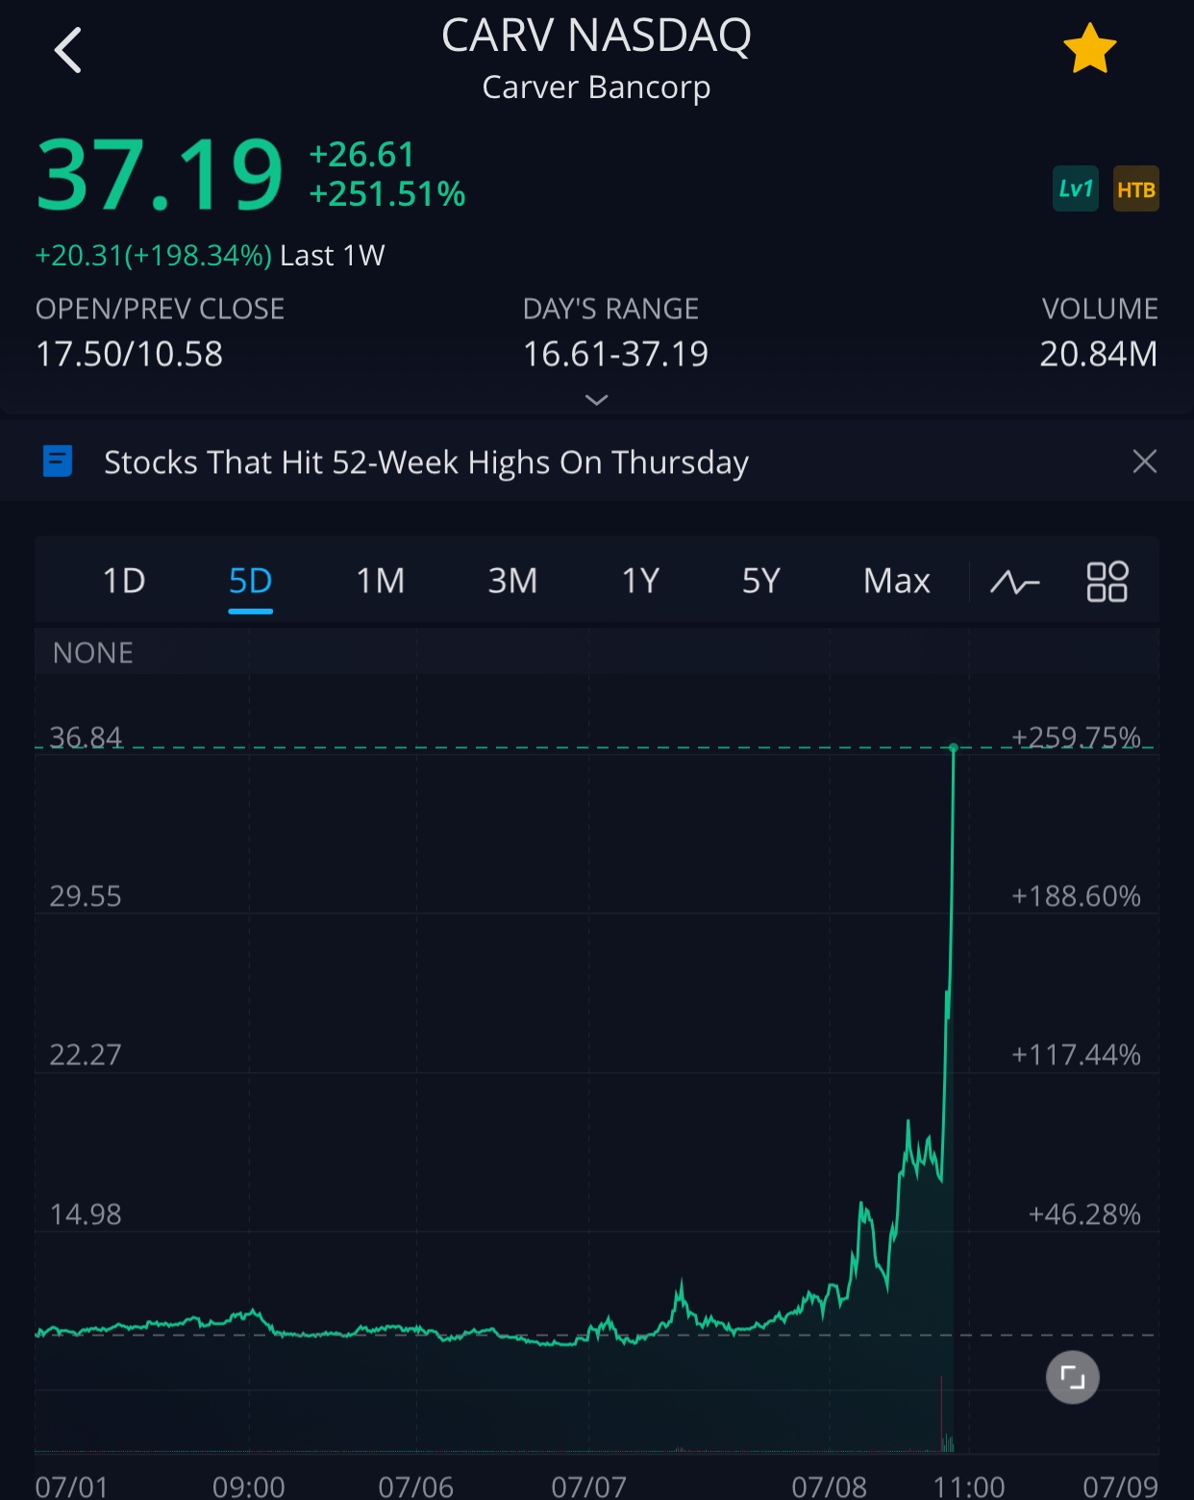This screenshot has height=1500, width=1194.
Task: Tap the +259.75% axis label
Action: (x=1076, y=737)
